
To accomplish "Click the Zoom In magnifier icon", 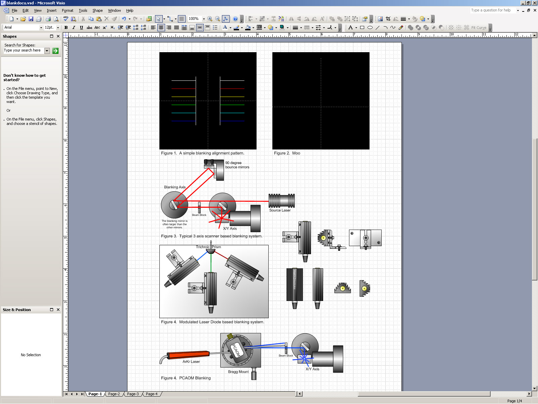I will point(210,19).
